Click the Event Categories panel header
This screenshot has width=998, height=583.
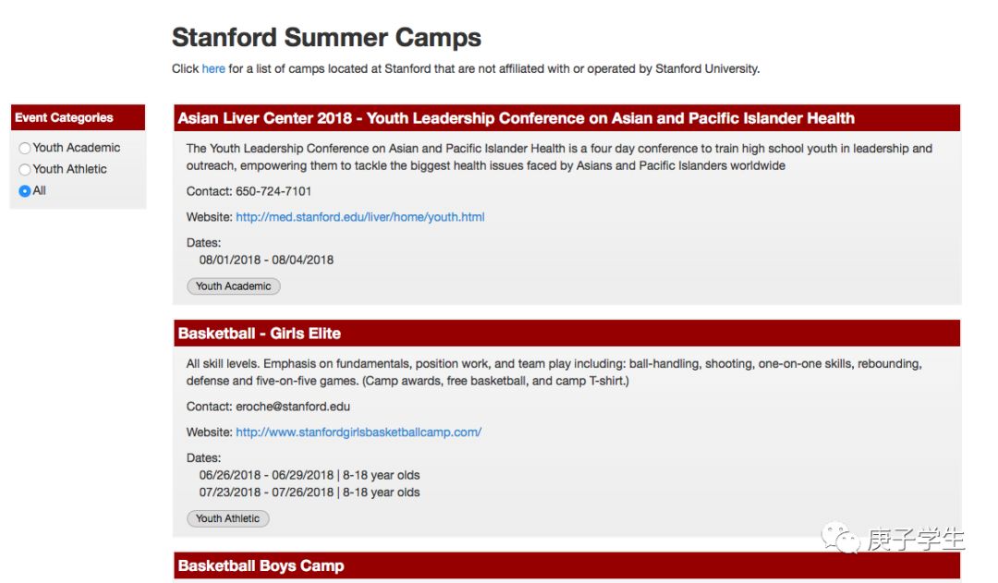pos(78,117)
